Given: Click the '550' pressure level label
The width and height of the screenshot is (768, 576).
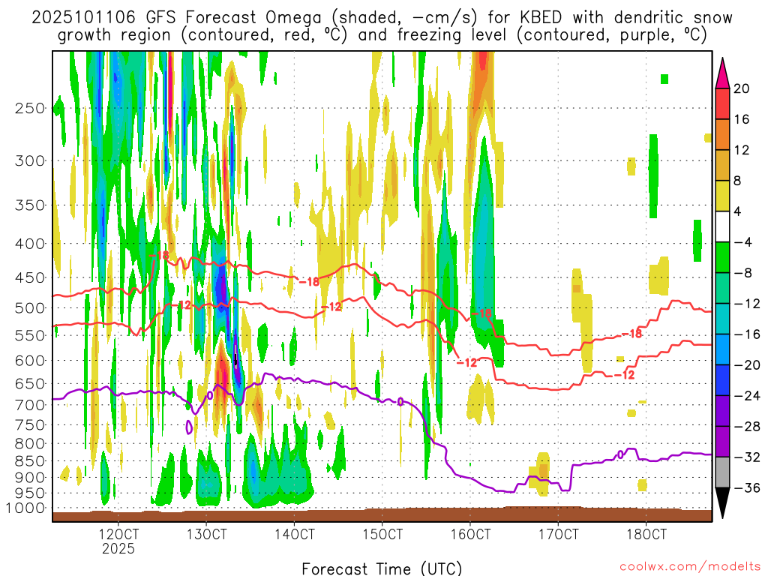Looking at the screenshot, I should (x=30, y=335).
